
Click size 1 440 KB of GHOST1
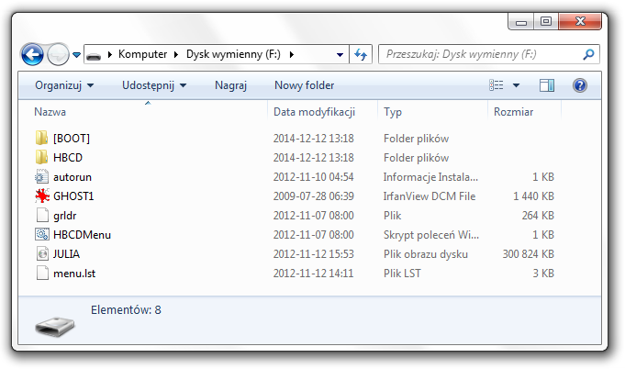click(x=533, y=196)
